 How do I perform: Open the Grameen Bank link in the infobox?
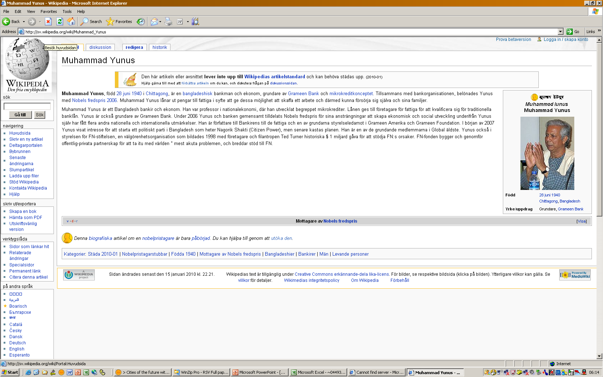click(x=570, y=209)
